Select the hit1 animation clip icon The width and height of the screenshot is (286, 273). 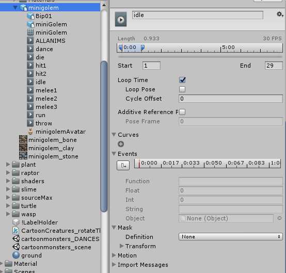point(30,66)
